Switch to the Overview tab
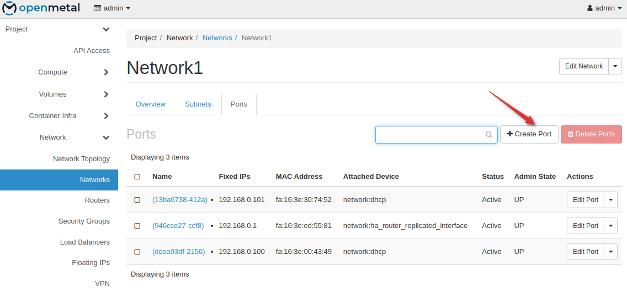This screenshot has width=627, height=297. point(151,104)
